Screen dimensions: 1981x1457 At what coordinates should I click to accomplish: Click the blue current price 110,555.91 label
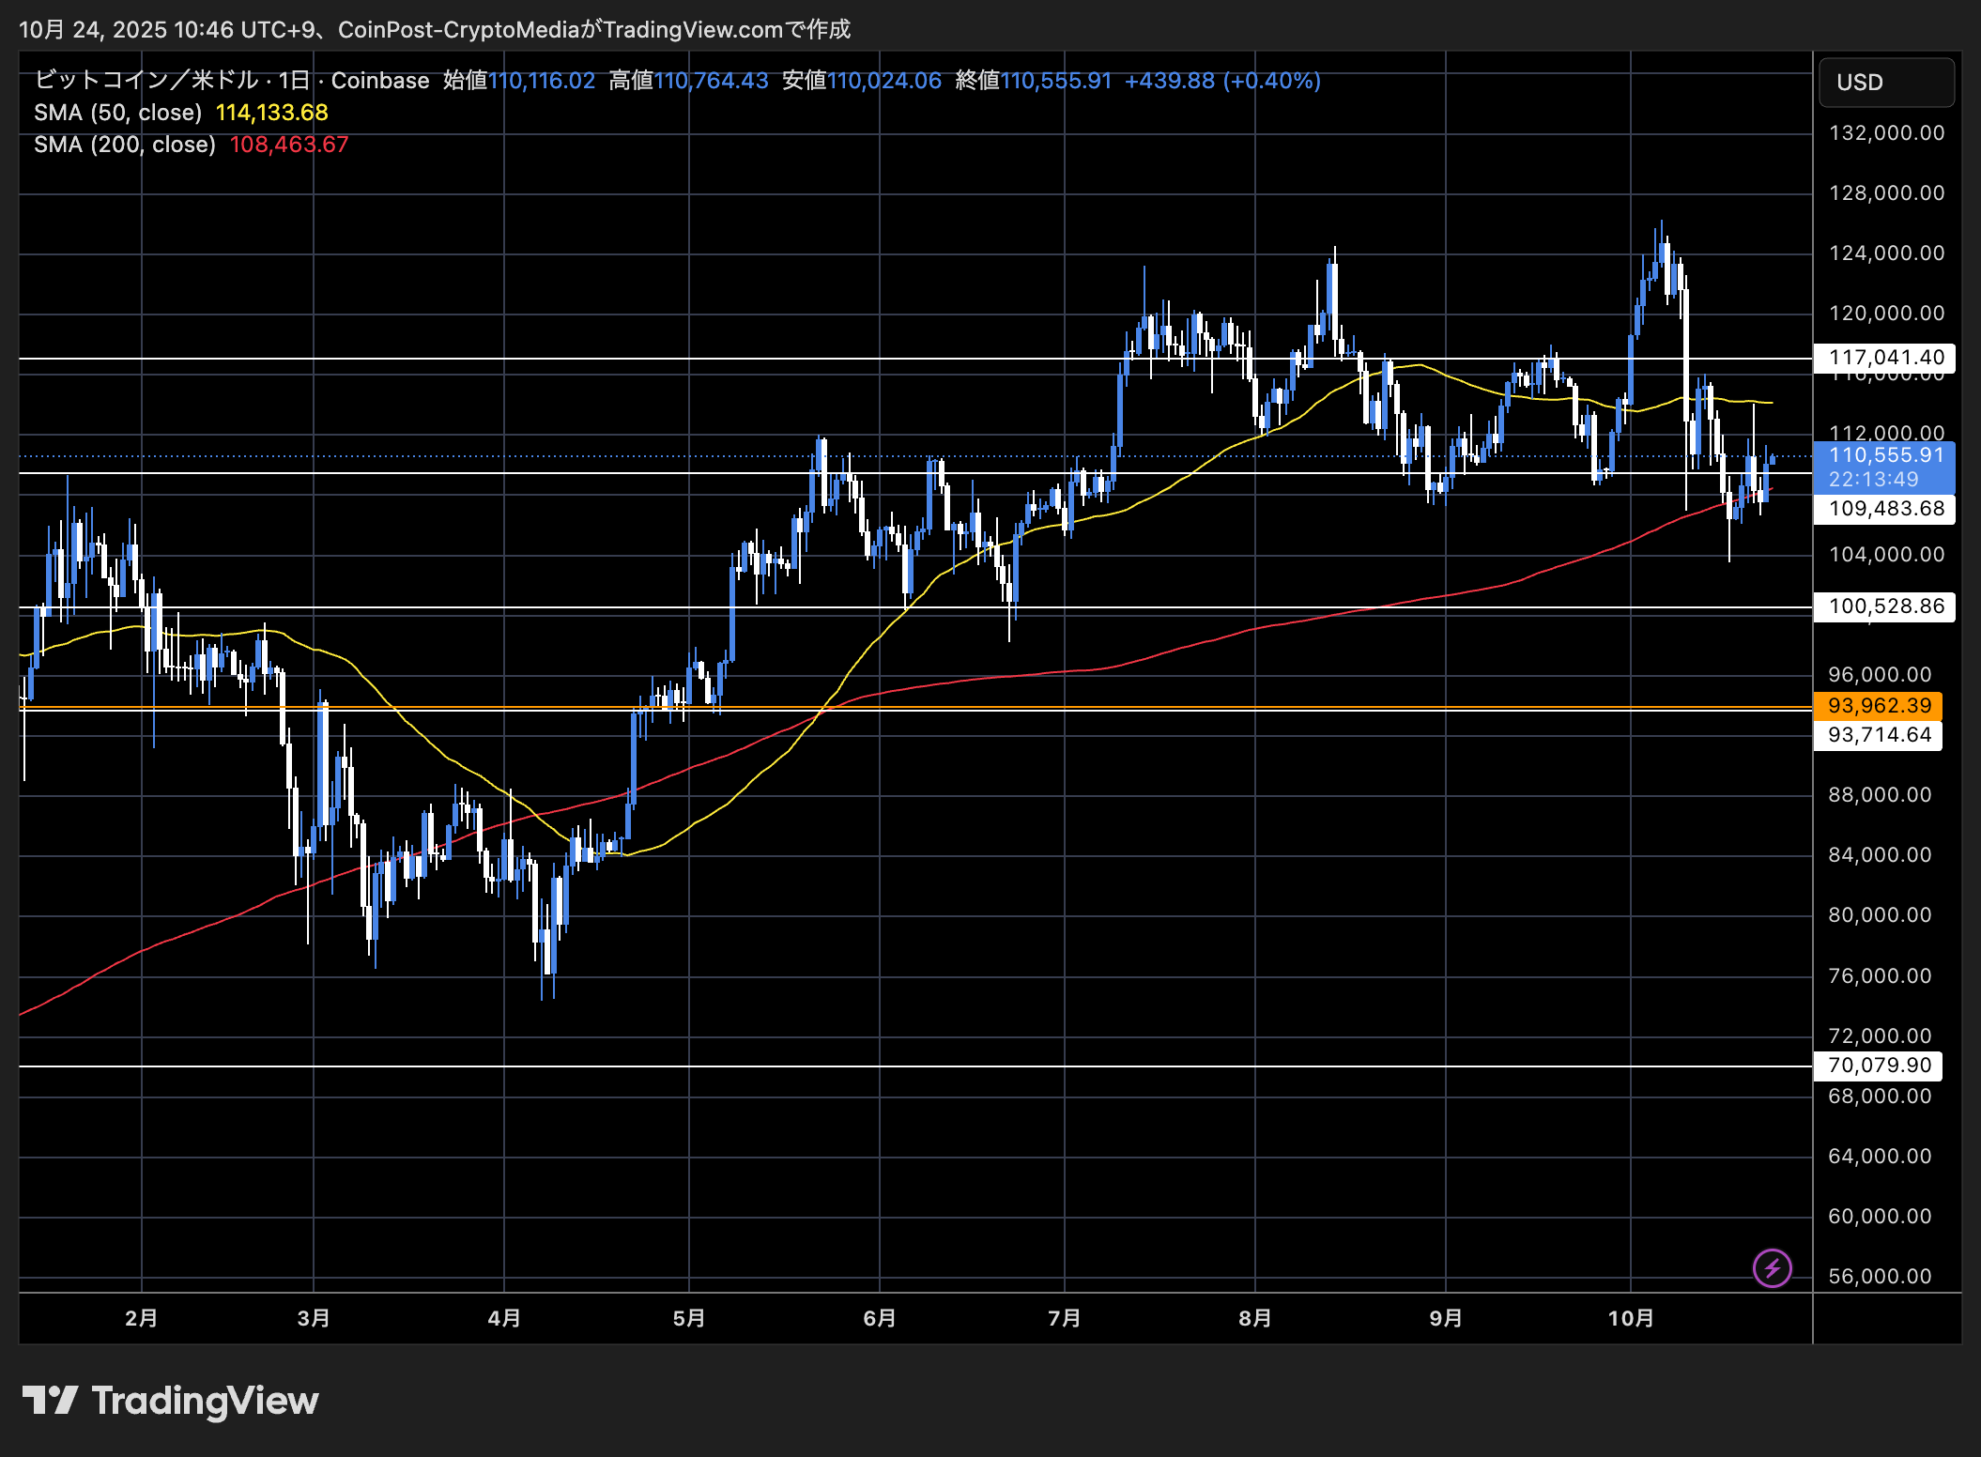tap(1885, 455)
